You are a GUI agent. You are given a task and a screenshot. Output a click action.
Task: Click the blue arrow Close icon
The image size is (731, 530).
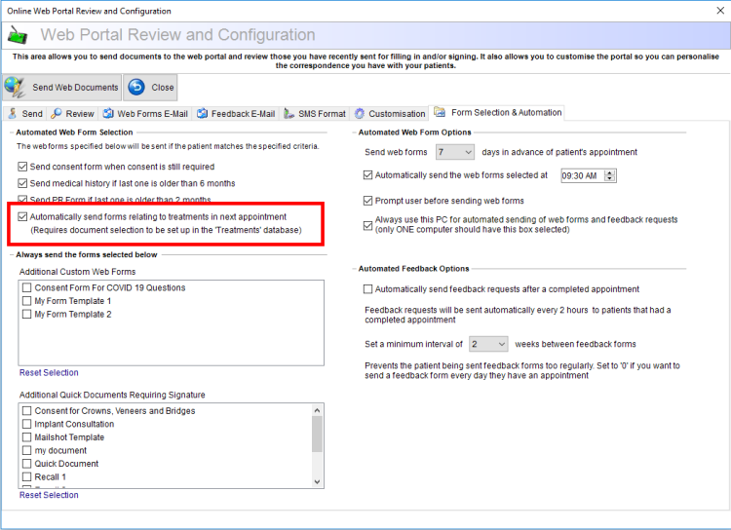(136, 87)
